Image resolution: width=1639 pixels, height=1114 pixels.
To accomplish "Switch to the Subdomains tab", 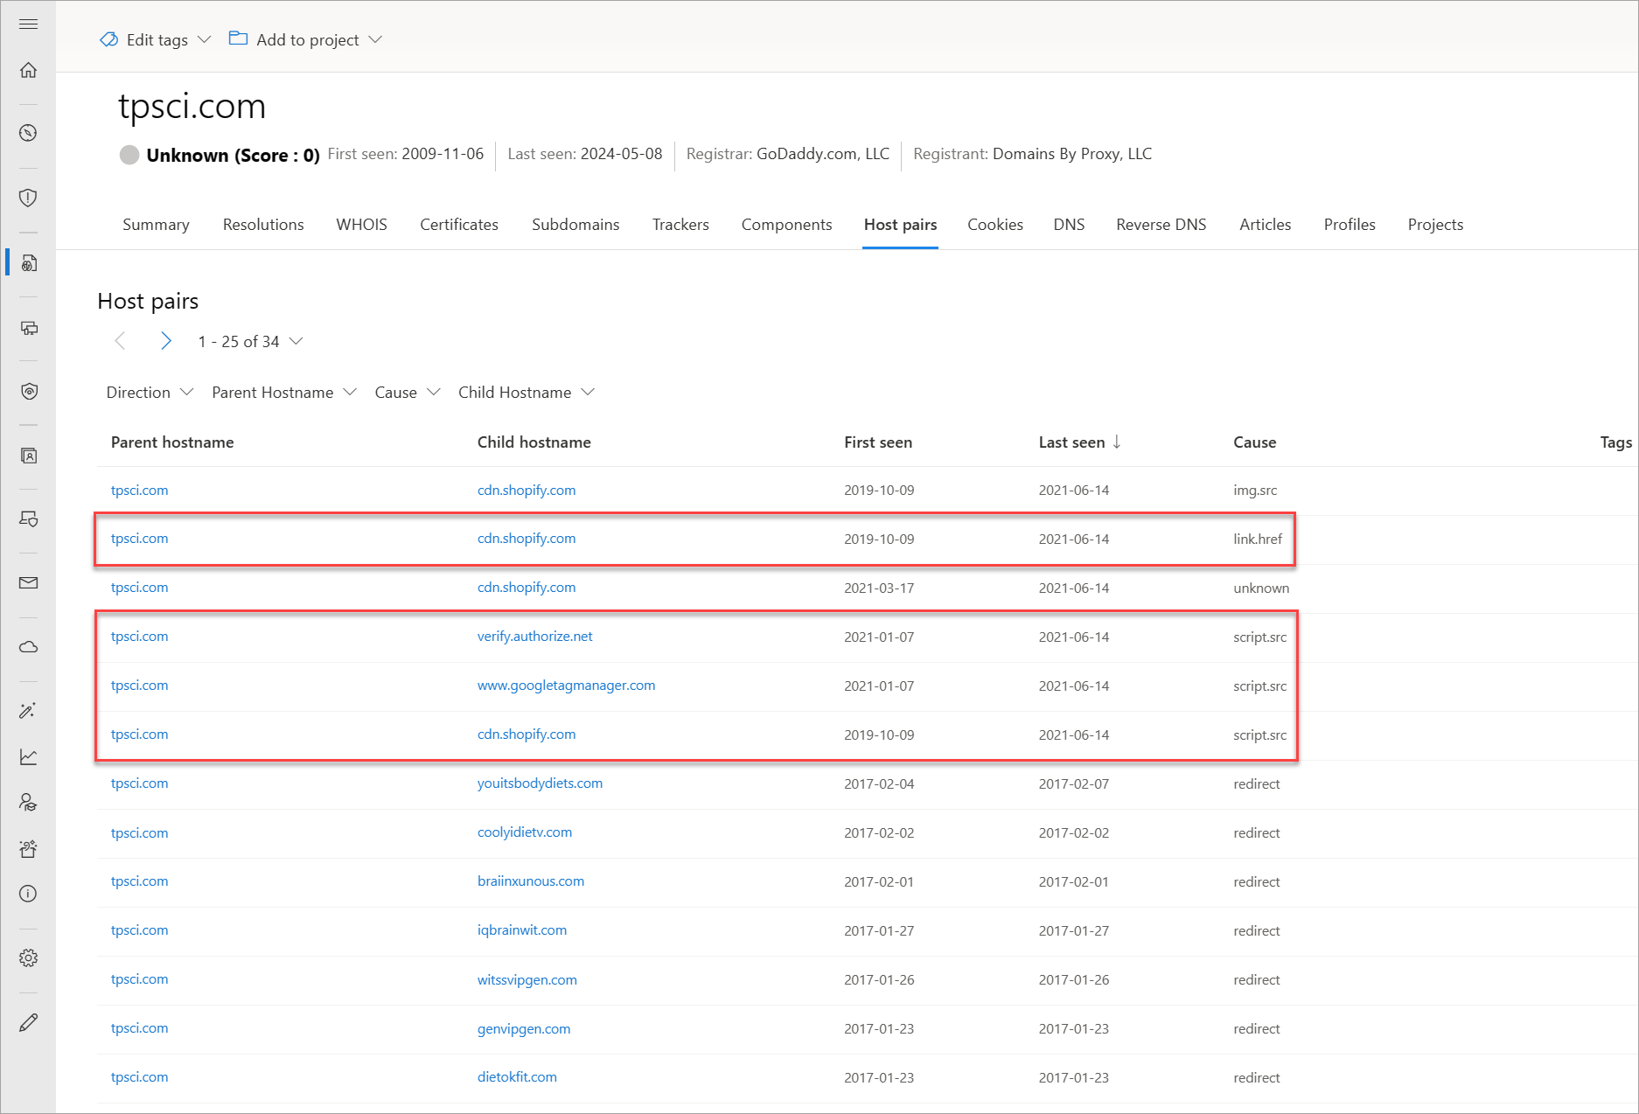I will (575, 225).
